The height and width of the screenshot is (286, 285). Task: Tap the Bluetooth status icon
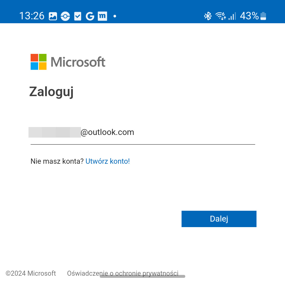click(x=208, y=16)
